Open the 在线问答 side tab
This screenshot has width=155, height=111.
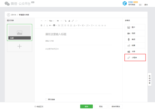(150, 79)
